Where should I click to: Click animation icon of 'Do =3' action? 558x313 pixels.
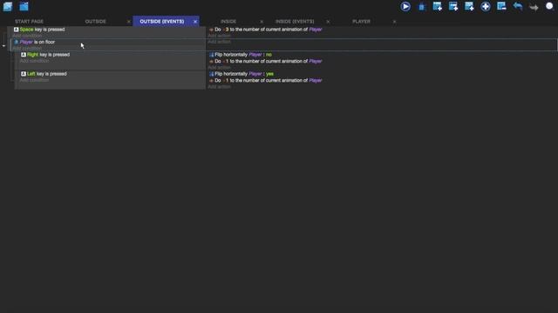(211, 30)
